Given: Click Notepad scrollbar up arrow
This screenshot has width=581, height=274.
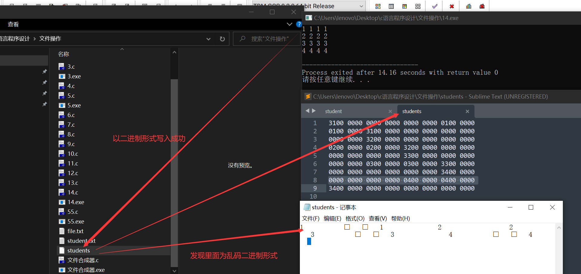Looking at the screenshot, I should 559,228.
